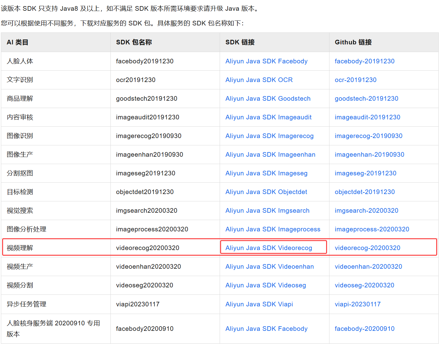Select the cell text videorecog20200320

click(147, 248)
